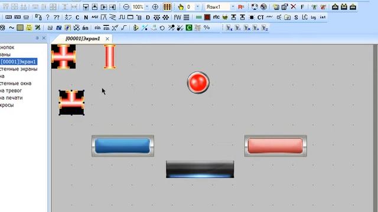
Task: Close the left tree panel
Action: tap(44, 38)
